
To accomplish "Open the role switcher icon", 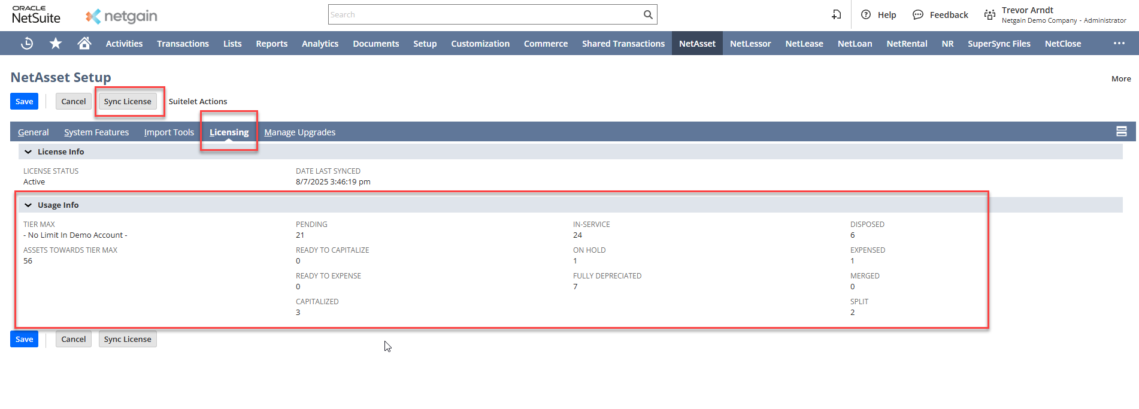I will tap(990, 14).
